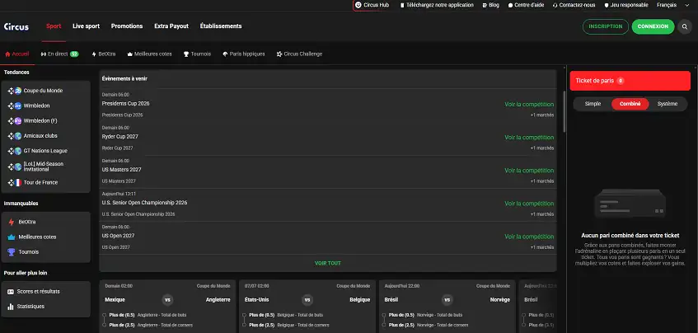Click the Ticket de paris header
This screenshot has height=333, width=698.
click(630, 81)
